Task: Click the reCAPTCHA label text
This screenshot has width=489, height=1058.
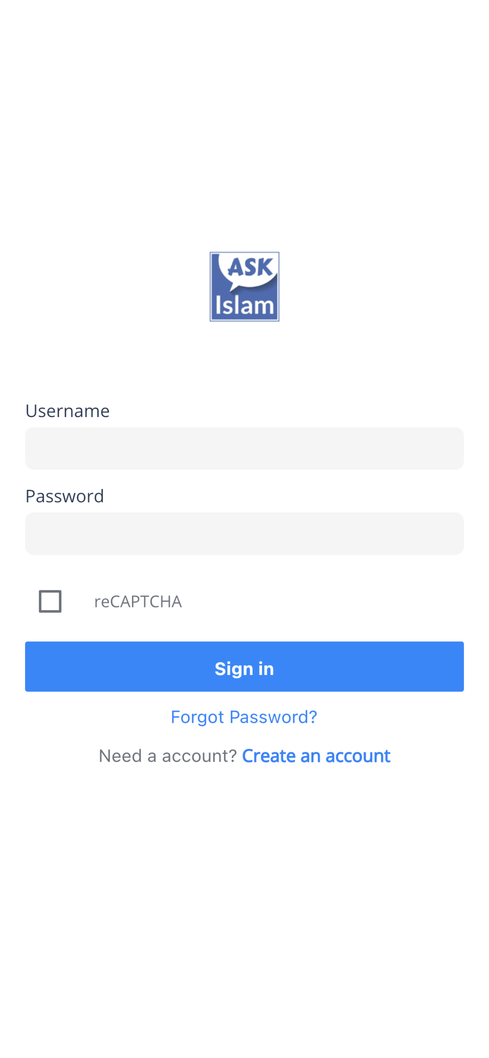Action: [x=138, y=601]
